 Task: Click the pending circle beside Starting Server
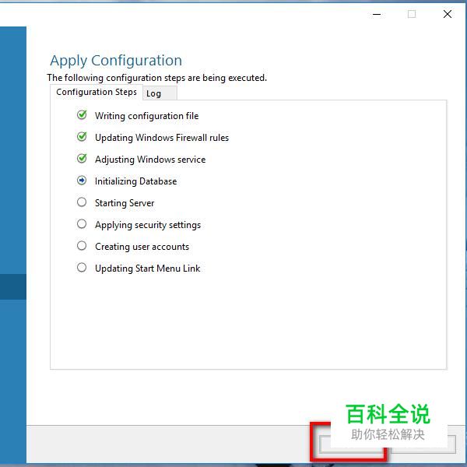tap(82, 202)
